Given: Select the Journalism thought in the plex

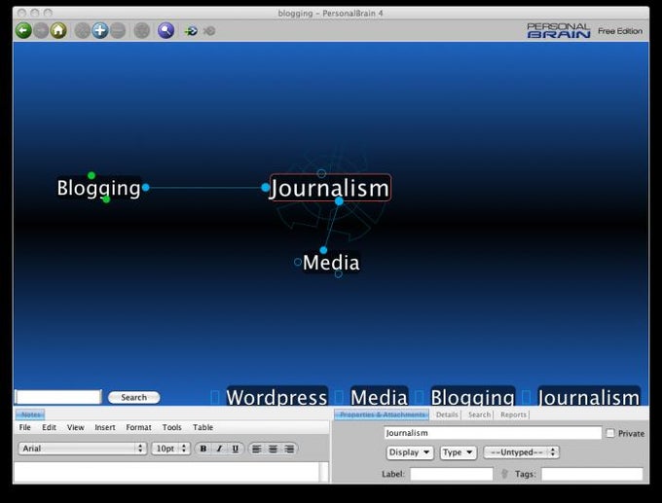Looking at the screenshot, I should coord(330,188).
